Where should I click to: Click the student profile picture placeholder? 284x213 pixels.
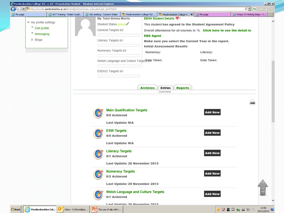(85, 27)
